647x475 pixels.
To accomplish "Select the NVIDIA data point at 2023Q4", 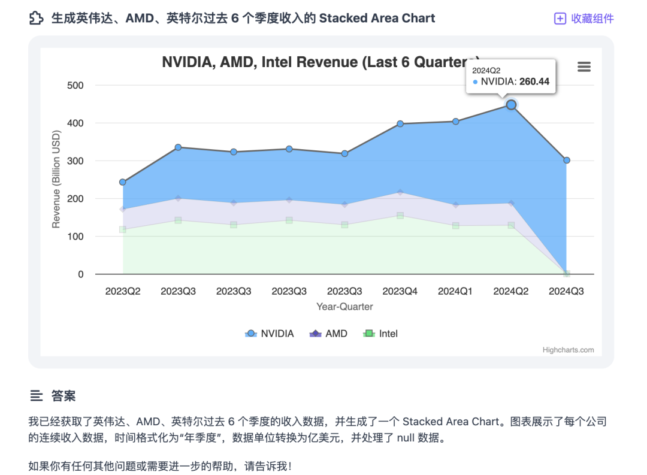I will [x=400, y=124].
